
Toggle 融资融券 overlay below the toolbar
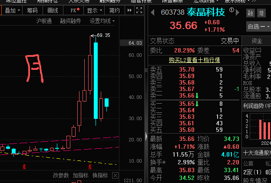pos(70,21)
